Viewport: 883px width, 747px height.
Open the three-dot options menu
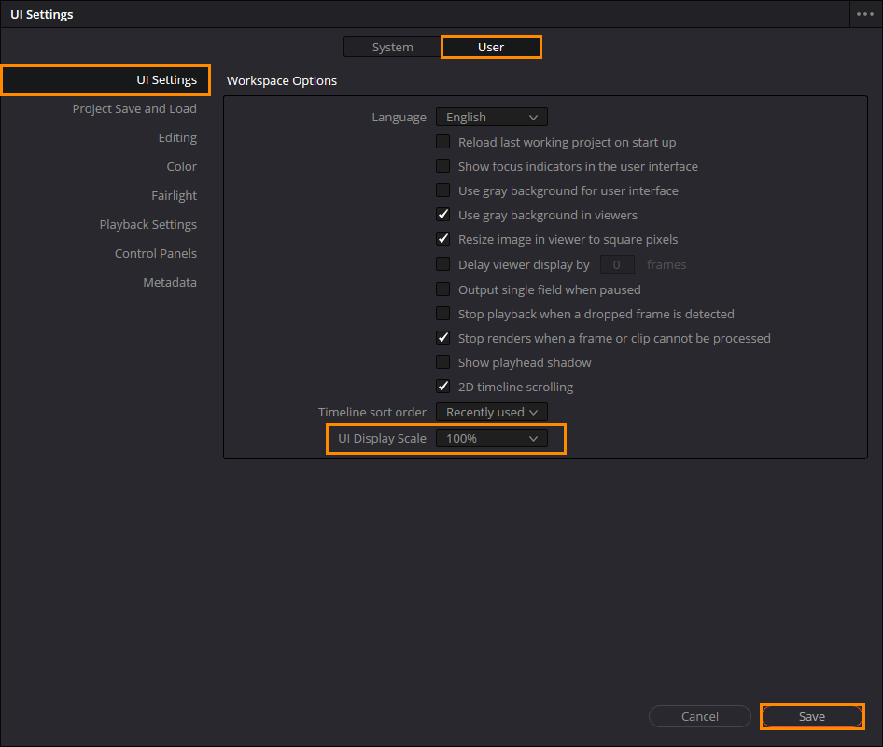[x=865, y=14]
